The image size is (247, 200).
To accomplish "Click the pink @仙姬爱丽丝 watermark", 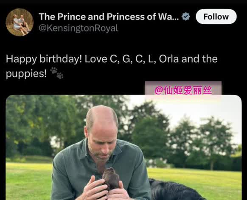I will coord(183,90).
